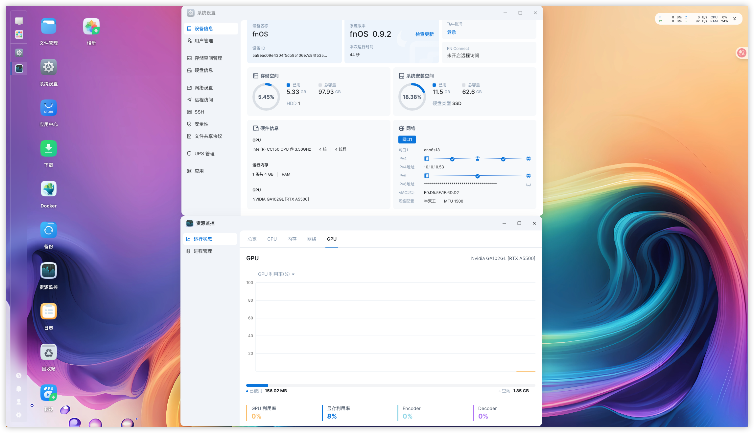Select 设备信息 in settings sidebar
Viewport: 754px width, 433px height.
(211, 29)
